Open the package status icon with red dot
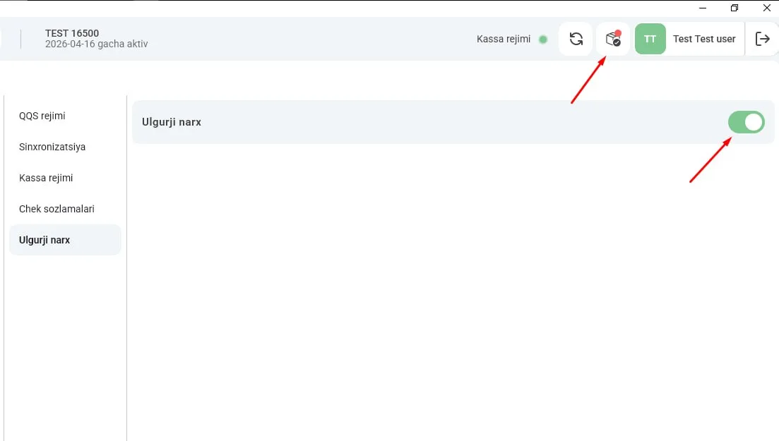This screenshot has width=779, height=441. tap(613, 39)
